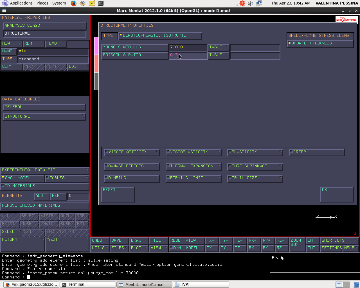Open the mail client panel icon
Viewport: 360px width, 288px height.
pos(82,3)
